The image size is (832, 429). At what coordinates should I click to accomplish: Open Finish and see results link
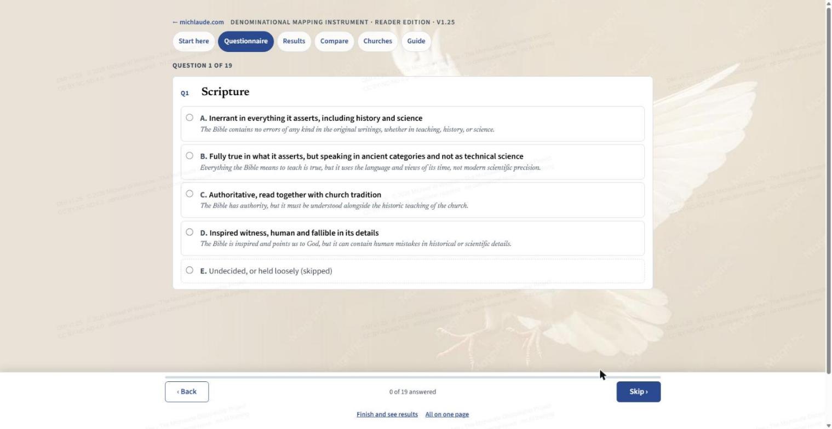(x=387, y=414)
